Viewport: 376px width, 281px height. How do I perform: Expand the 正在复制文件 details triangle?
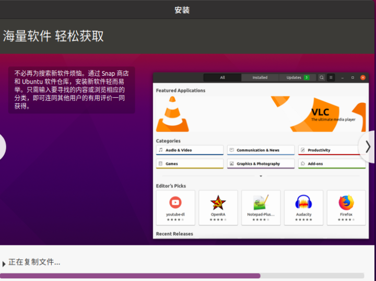tap(4, 264)
